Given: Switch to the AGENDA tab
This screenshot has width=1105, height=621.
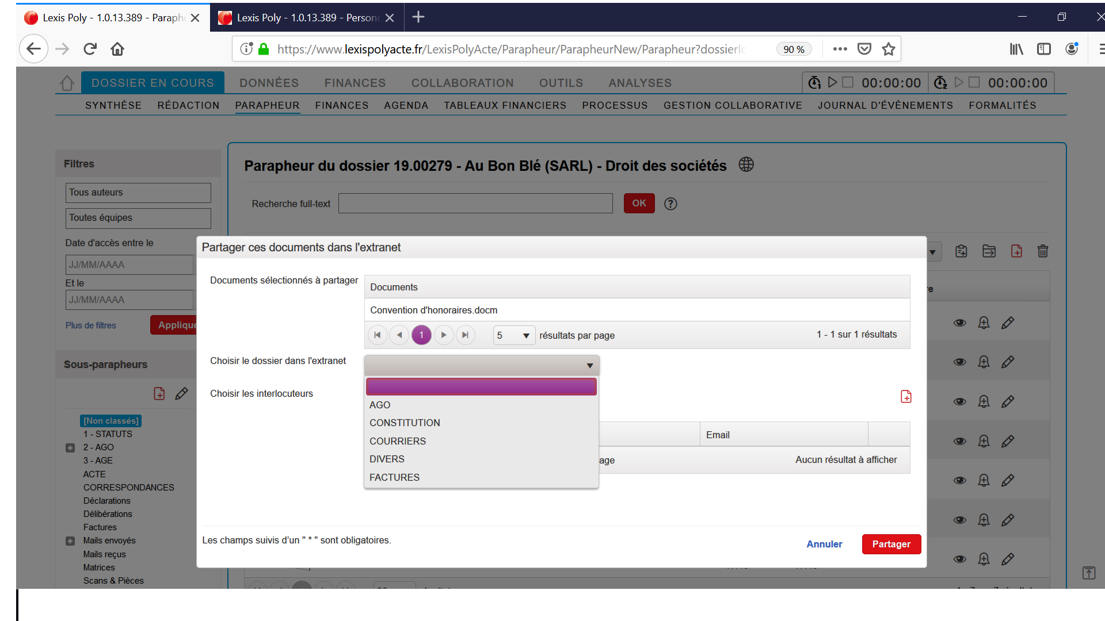Looking at the screenshot, I should pyautogui.click(x=406, y=106).
